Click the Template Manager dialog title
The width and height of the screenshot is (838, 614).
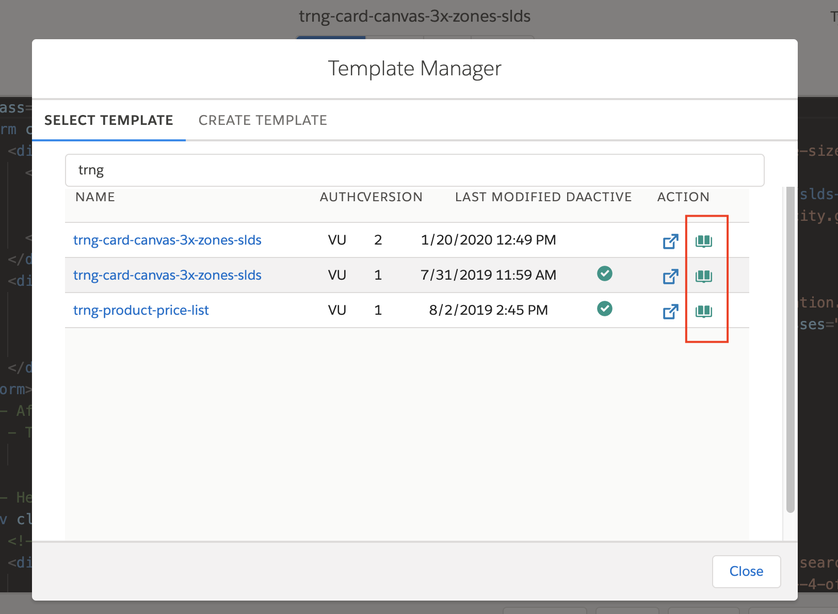(414, 68)
